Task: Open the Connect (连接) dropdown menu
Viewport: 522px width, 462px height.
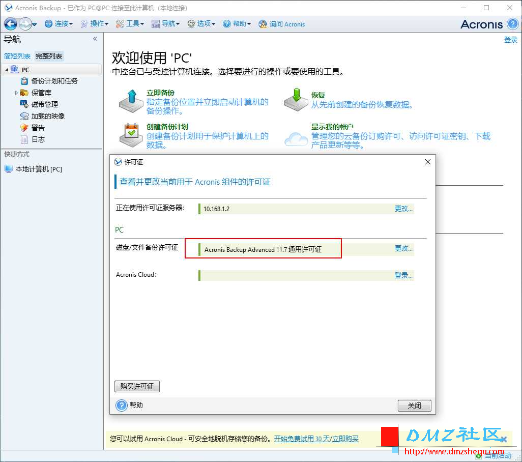Action: [59, 24]
